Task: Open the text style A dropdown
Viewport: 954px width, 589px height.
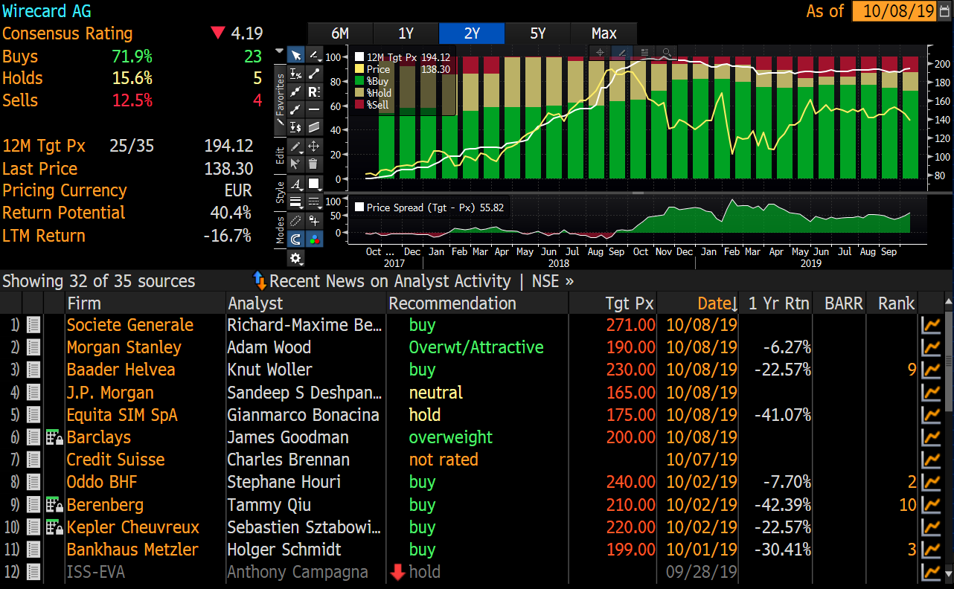Action: (x=295, y=183)
